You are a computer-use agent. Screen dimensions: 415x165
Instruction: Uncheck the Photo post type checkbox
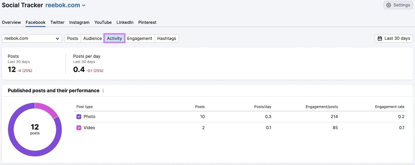click(79, 117)
